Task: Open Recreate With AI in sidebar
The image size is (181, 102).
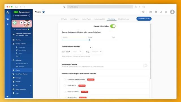Action: (x=23, y=63)
